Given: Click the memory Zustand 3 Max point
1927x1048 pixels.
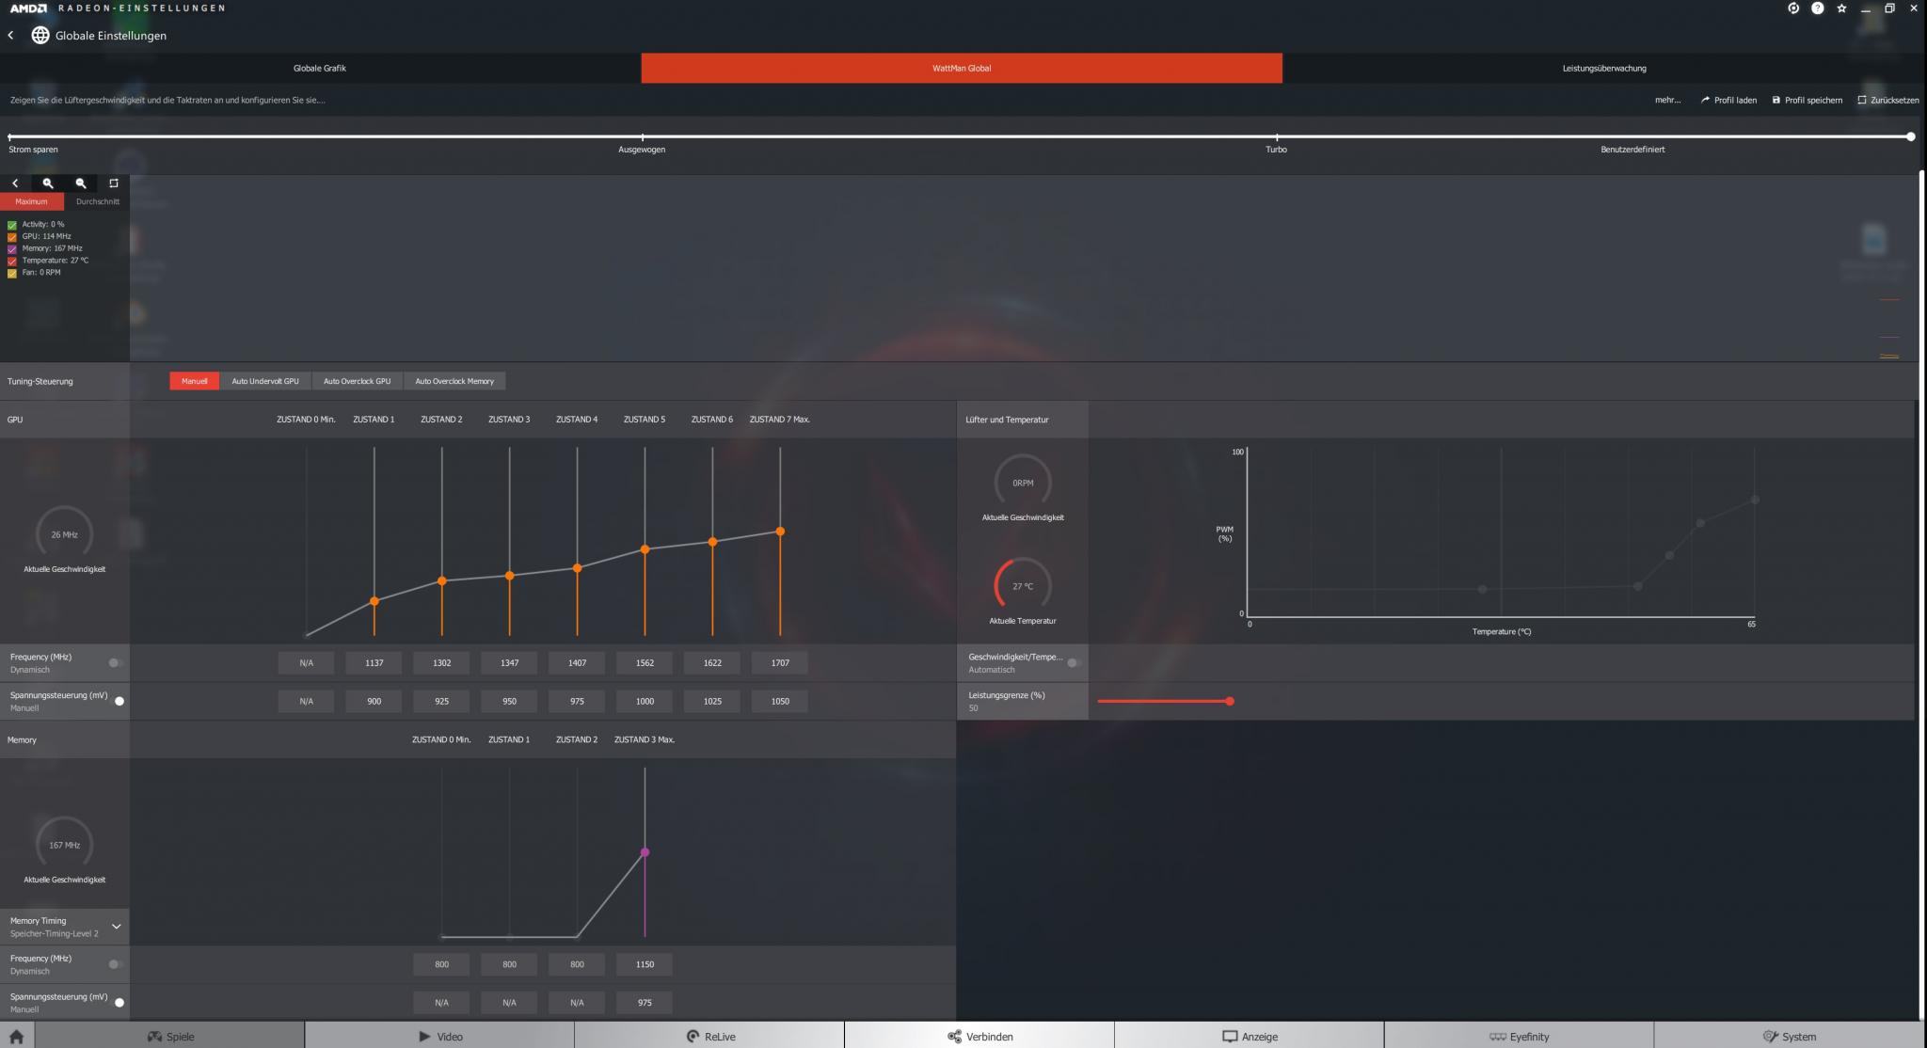Looking at the screenshot, I should pos(645,852).
